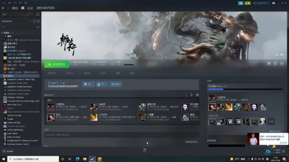
Task: Select Assassin's Creed IV Black Flag
Action: coord(21,79)
